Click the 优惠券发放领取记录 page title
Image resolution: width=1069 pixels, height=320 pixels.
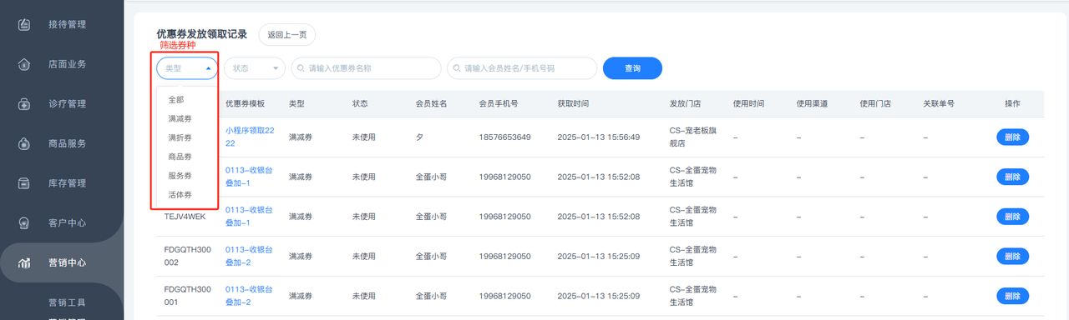pos(202,34)
